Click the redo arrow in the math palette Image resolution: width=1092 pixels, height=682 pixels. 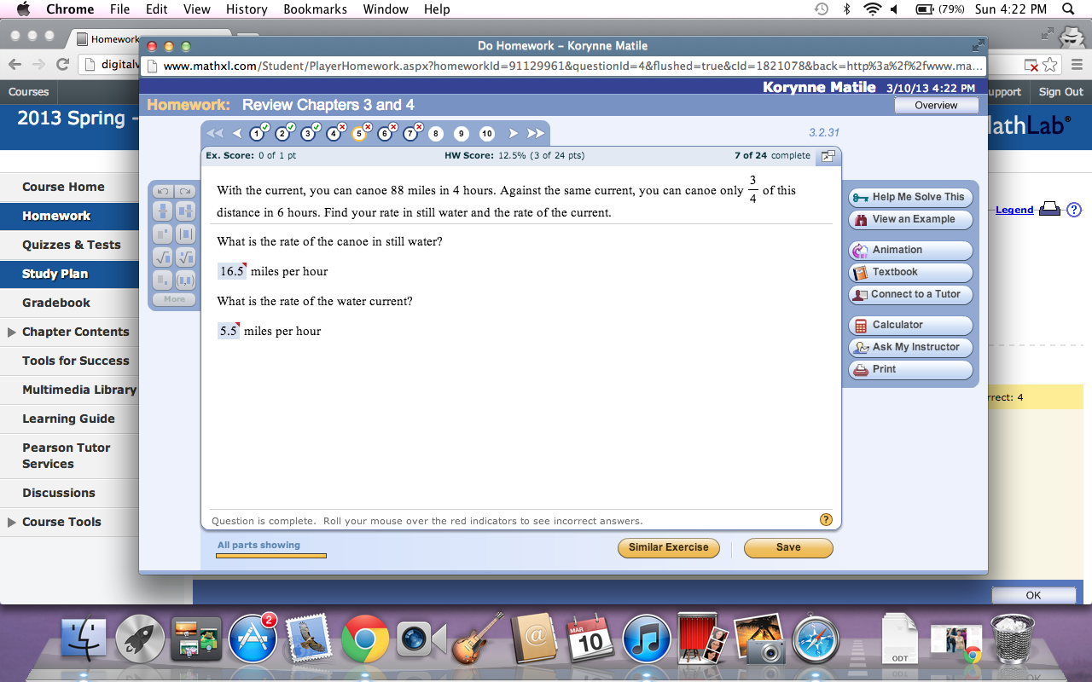pyautogui.click(x=185, y=192)
